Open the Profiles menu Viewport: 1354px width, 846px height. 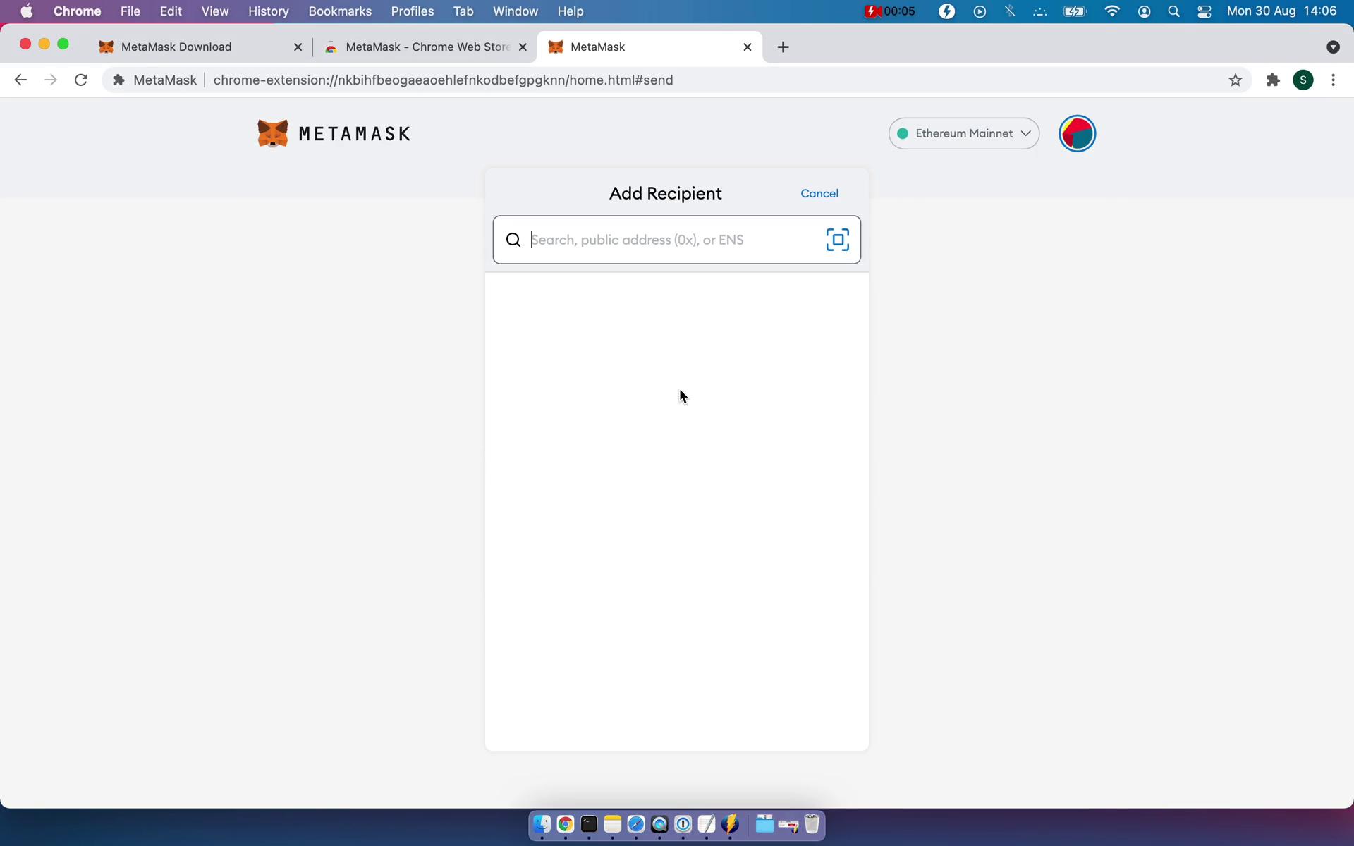point(412,11)
